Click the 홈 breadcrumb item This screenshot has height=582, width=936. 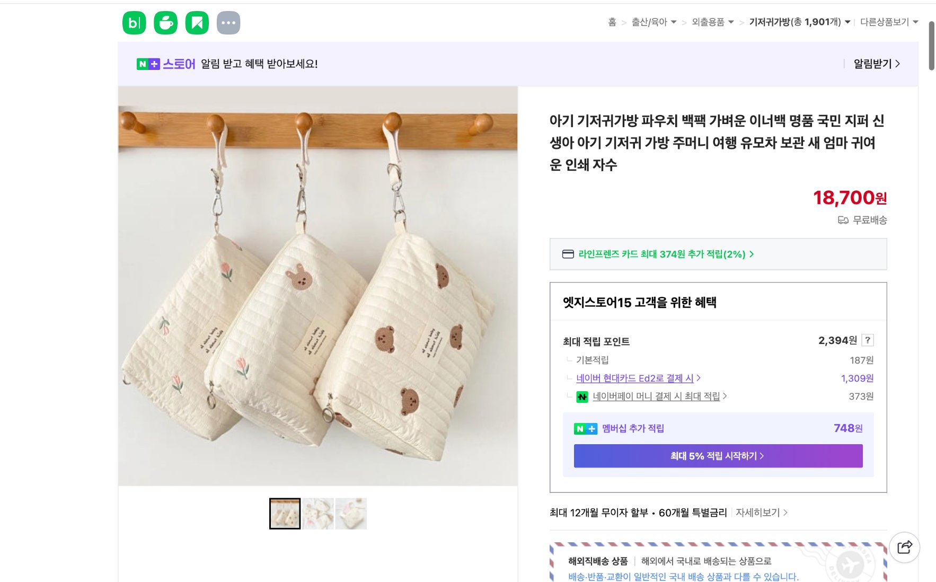611,22
